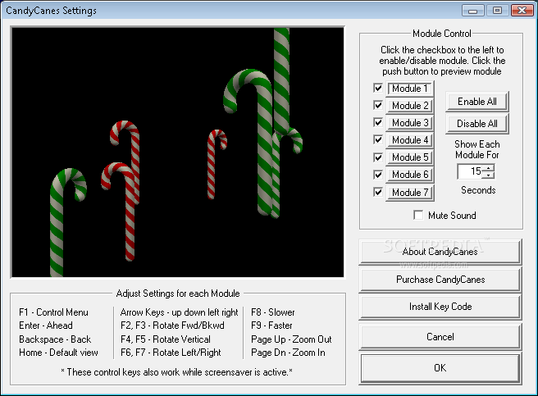
Task: Toggle the Module 3 checkbox
Action: tap(378, 122)
